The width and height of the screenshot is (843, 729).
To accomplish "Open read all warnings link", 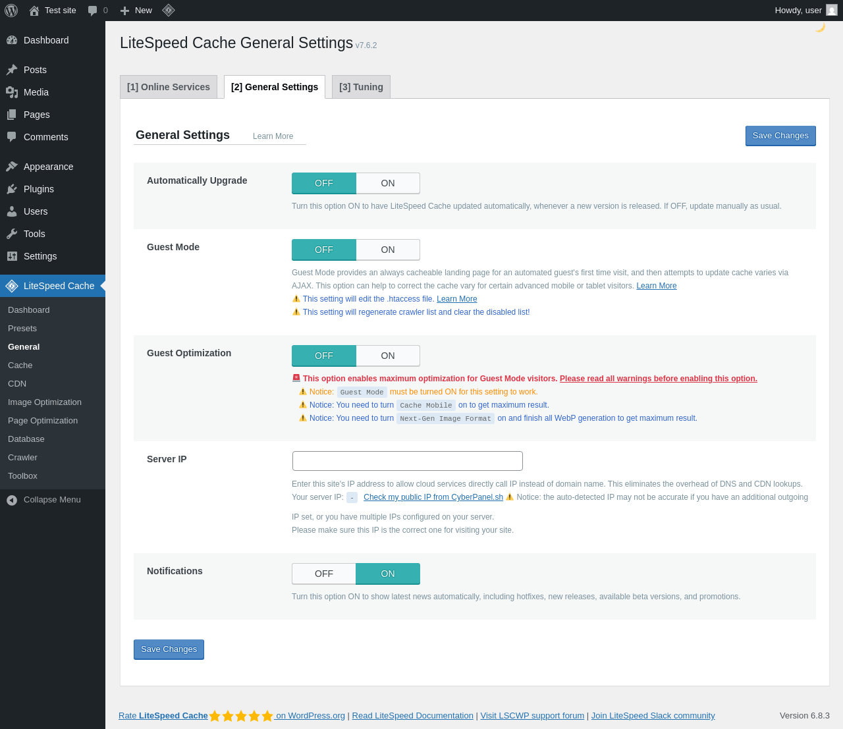I will pyautogui.click(x=659, y=379).
